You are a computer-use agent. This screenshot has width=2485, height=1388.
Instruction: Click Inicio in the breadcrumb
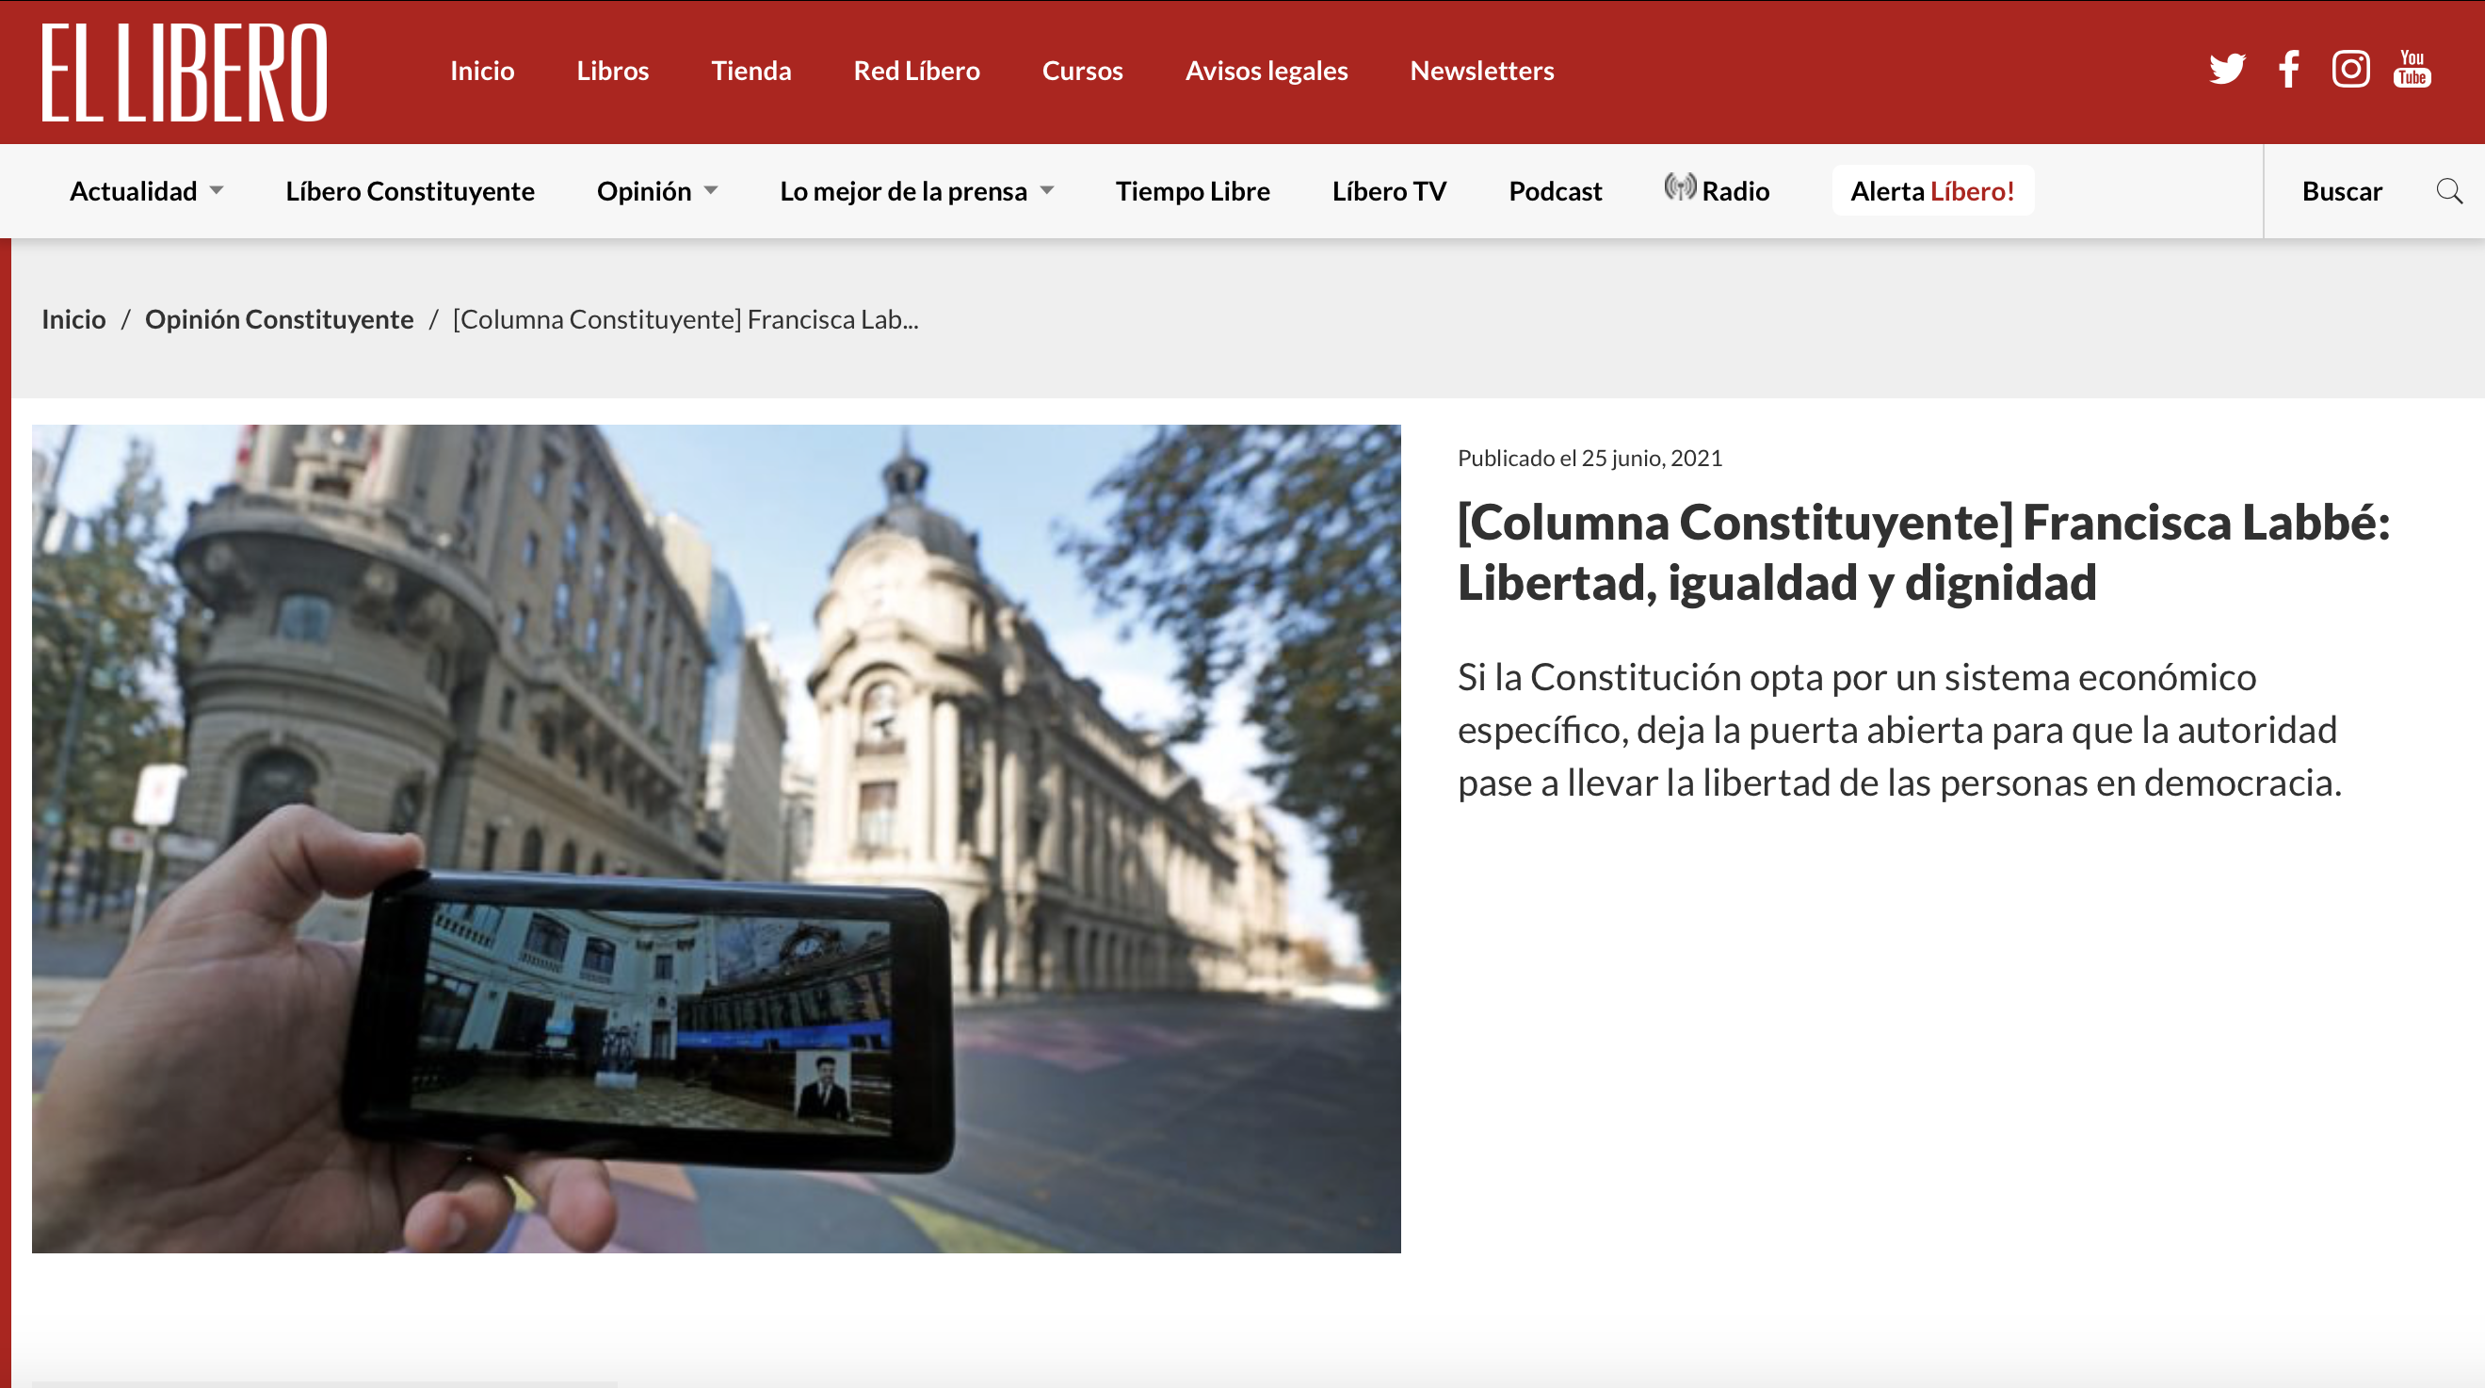(x=73, y=319)
